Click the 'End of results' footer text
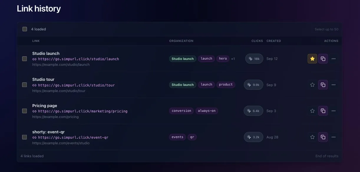The width and height of the screenshot is (360, 172). tap(327, 156)
